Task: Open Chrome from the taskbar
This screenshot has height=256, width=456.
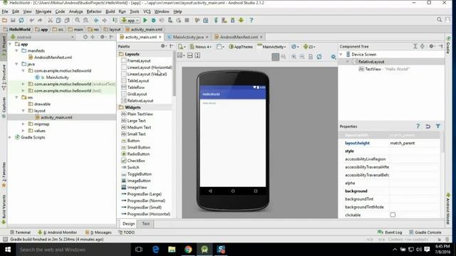Action: pyautogui.click(x=188, y=250)
